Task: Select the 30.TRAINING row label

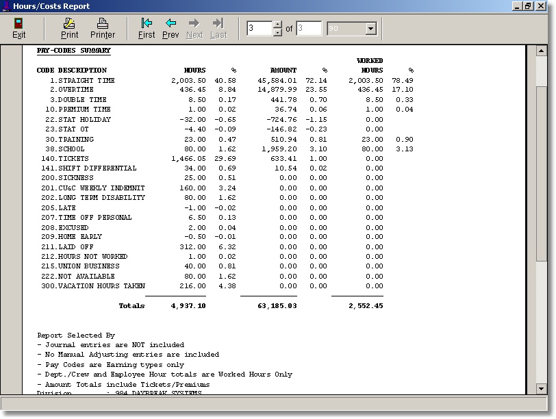Action: [x=70, y=139]
